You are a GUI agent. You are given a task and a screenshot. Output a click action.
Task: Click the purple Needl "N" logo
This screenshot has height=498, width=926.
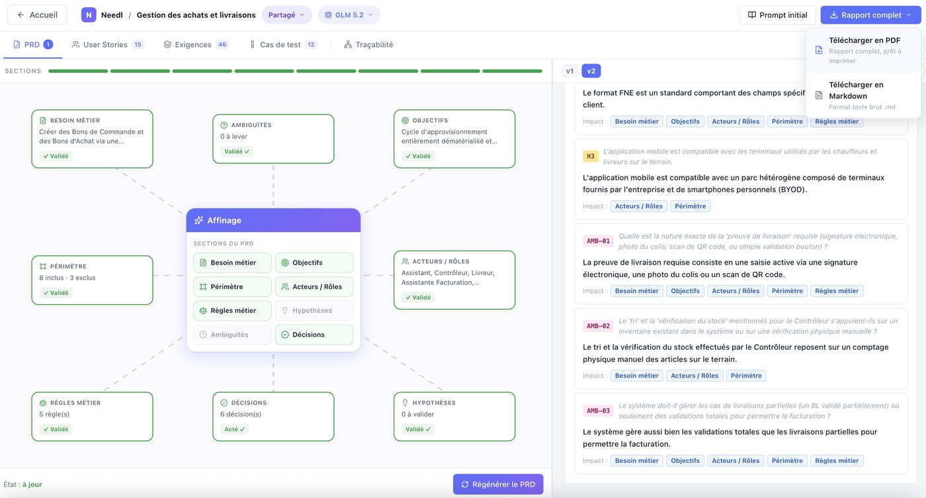pyautogui.click(x=89, y=15)
